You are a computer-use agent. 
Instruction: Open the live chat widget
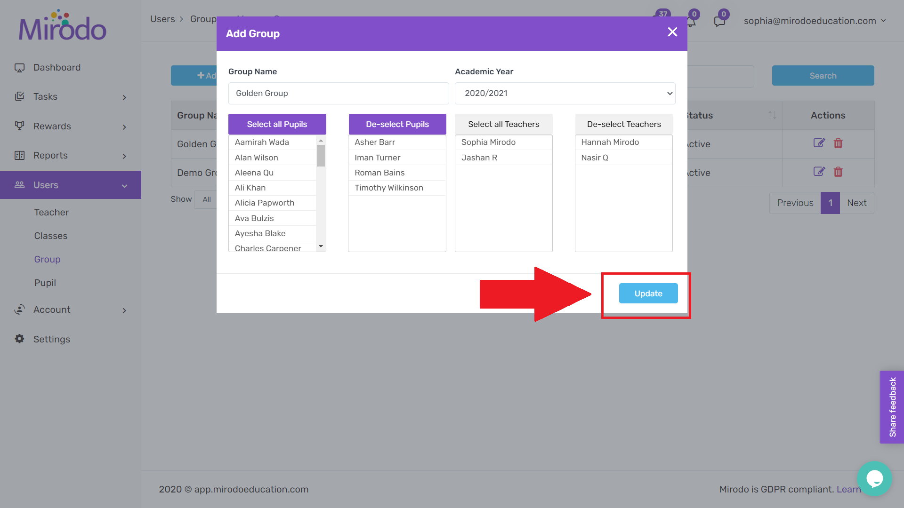(x=874, y=479)
